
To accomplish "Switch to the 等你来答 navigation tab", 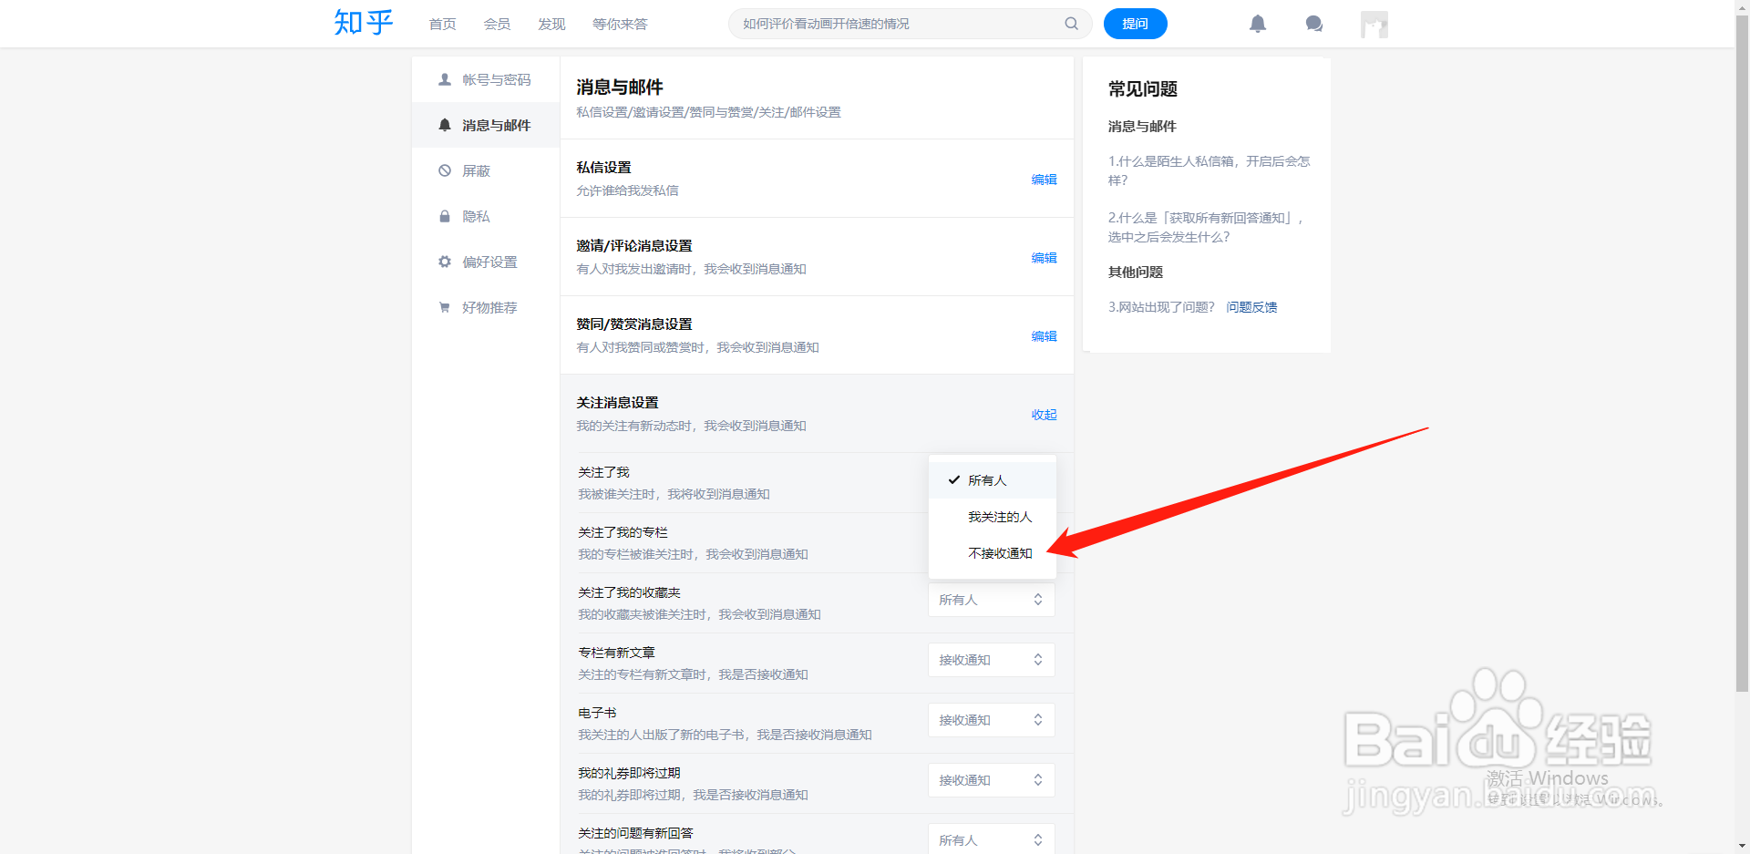I will point(620,24).
